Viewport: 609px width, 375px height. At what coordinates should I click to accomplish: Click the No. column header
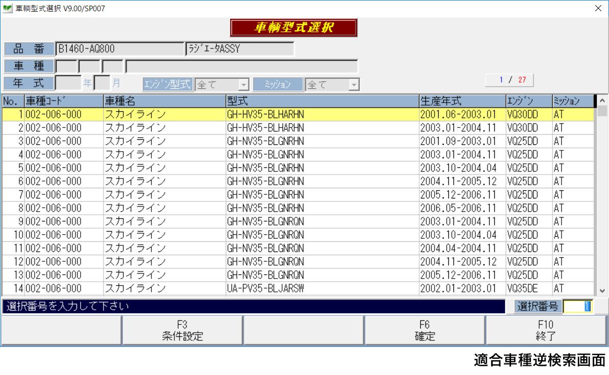(13, 101)
